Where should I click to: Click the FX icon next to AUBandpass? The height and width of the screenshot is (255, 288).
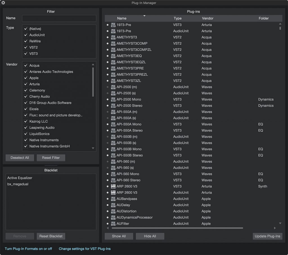[113, 199]
